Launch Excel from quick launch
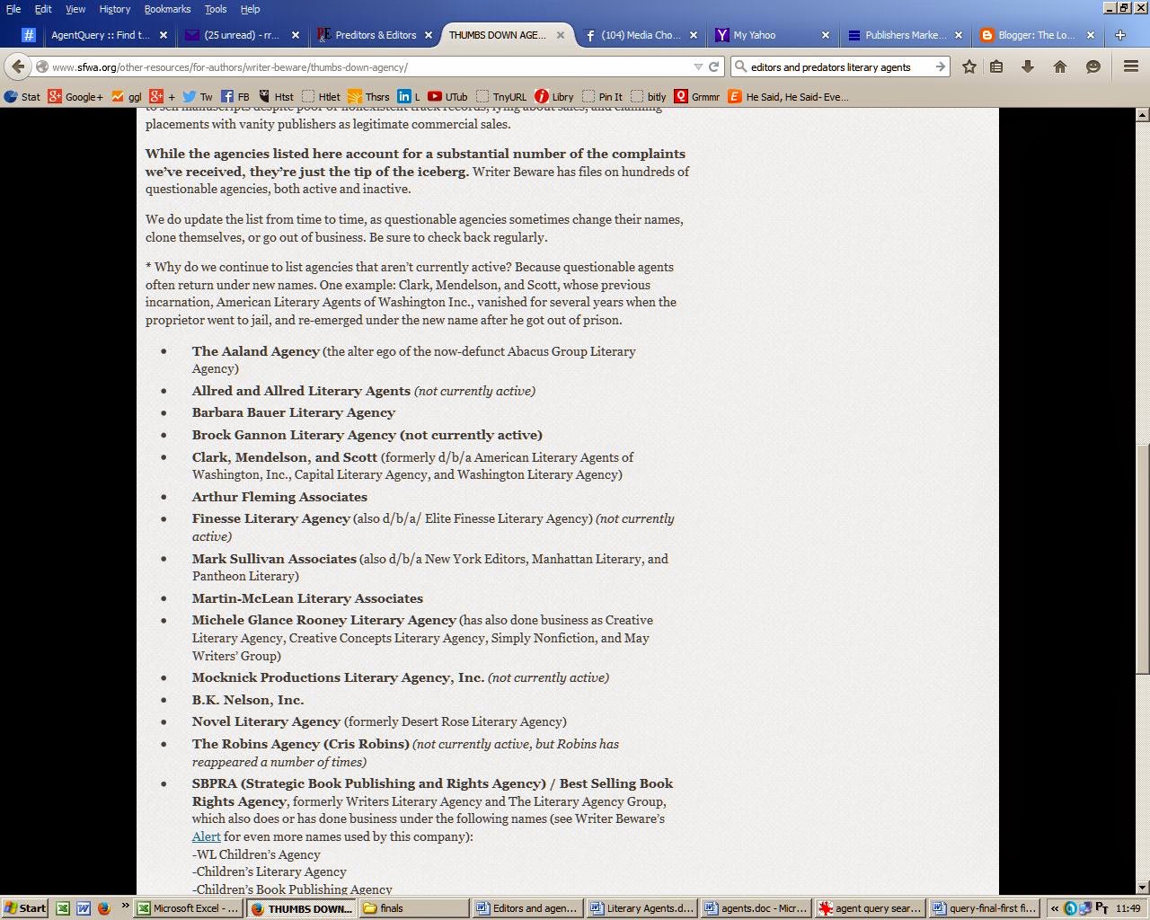This screenshot has height=920, width=1150. click(63, 908)
